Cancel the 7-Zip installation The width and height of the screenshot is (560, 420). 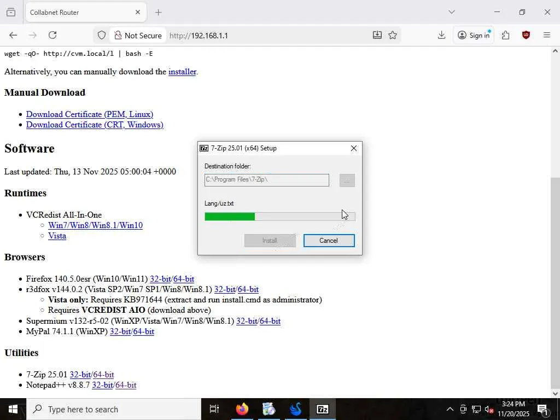click(329, 241)
